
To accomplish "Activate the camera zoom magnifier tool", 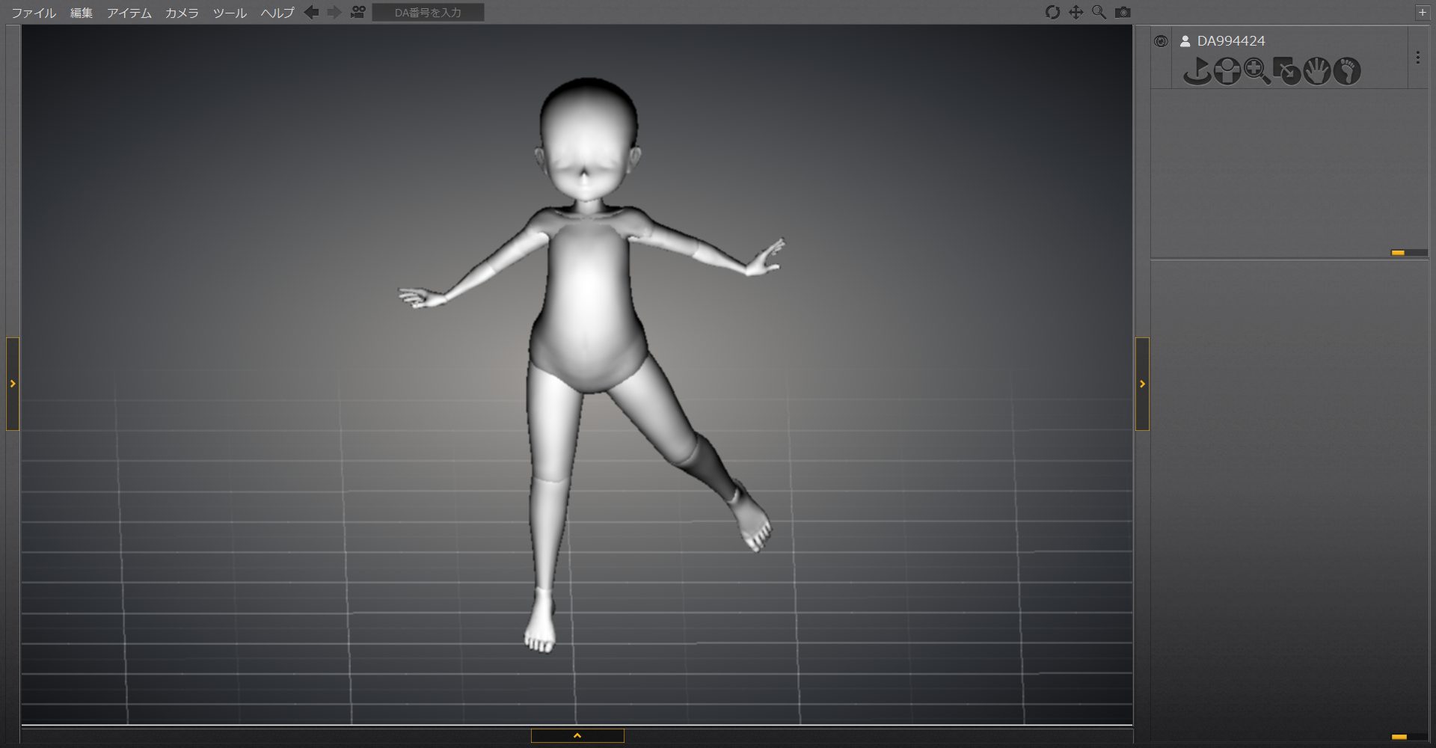I will pyautogui.click(x=1099, y=13).
